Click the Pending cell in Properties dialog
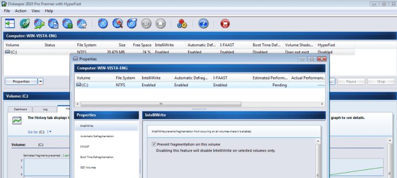Image resolution: width=397 pixels, height=178 pixels. pyautogui.click(x=280, y=85)
